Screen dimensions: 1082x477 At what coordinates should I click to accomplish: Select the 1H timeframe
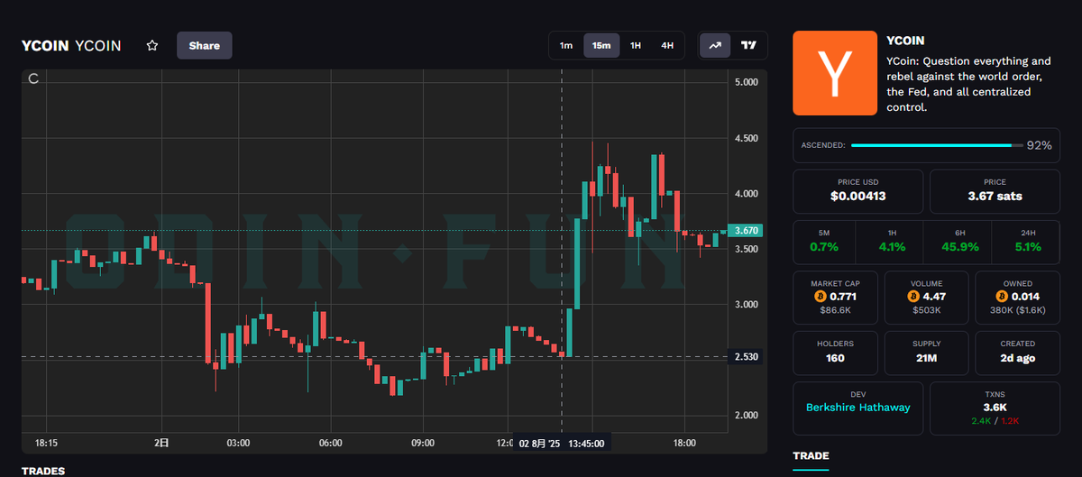636,45
